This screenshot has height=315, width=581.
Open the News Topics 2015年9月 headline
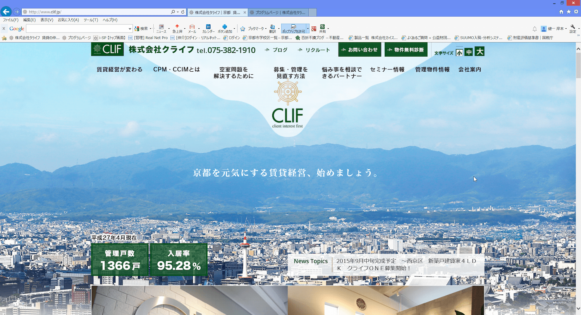tap(406, 264)
